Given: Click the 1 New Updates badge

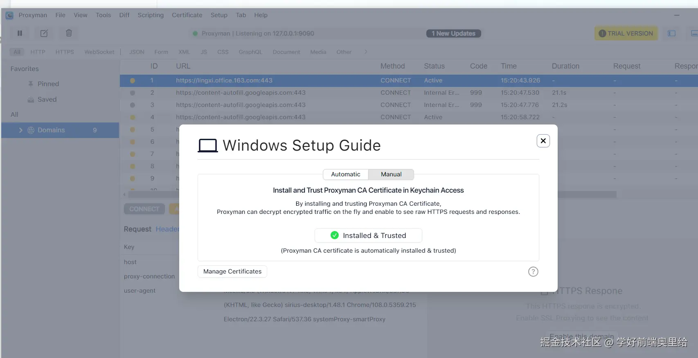Looking at the screenshot, I should click(x=453, y=33).
